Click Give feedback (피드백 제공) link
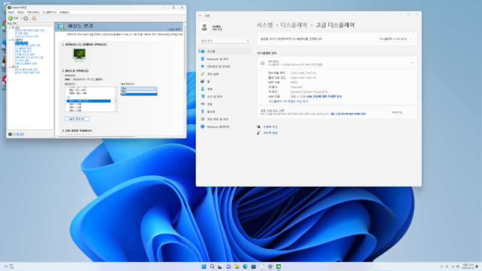 point(270,133)
